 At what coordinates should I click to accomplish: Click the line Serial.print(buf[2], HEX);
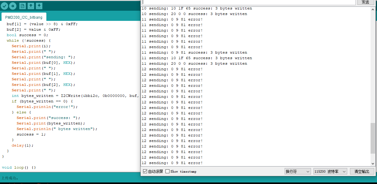[x=43, y=85]
